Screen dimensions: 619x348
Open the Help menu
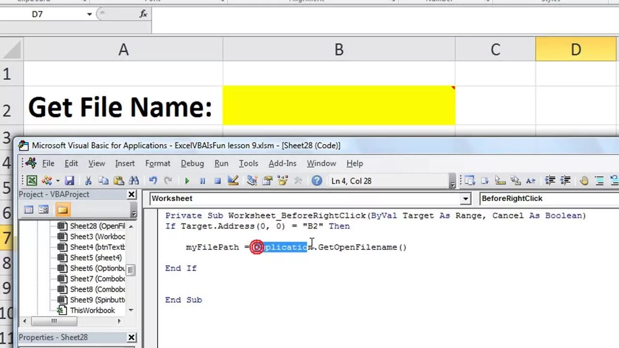(354, 163)
